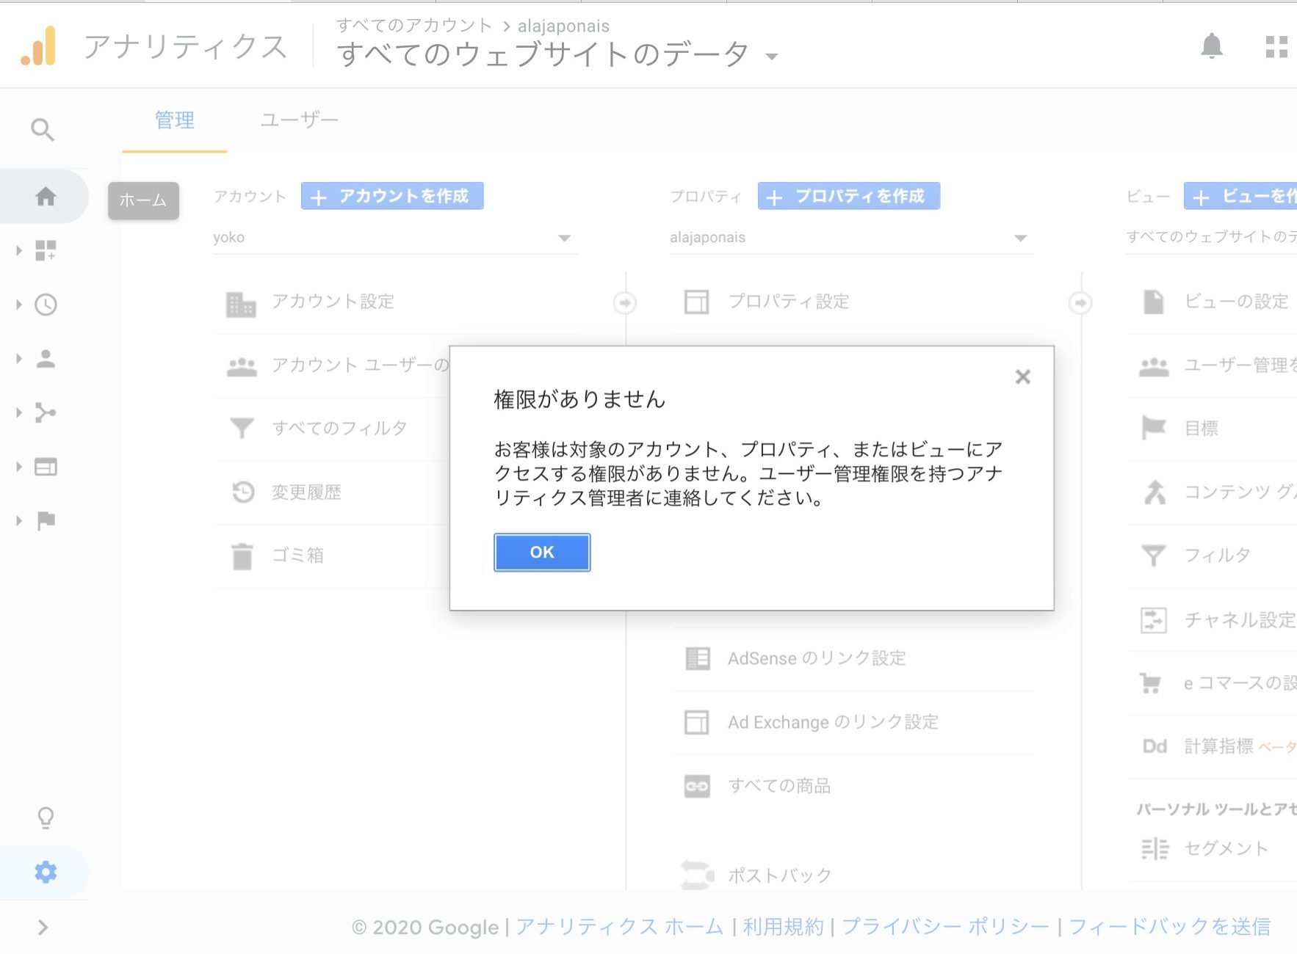The height and width of the screenshot is (954, 1297).
Task: Click the アカウント ユーザー people icon
Action: click(x=242, y=366)
